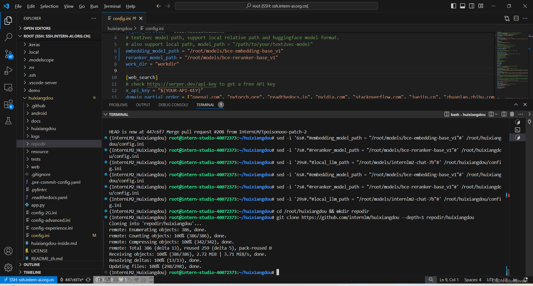Open the Selection menu

coord(49,6)
